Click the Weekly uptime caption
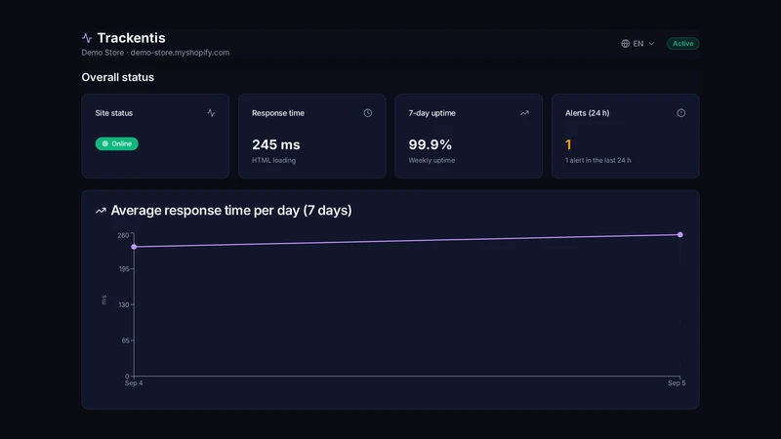Image resolution: width=781 pixels, height=439 pixels. click(x=432, y=160)
